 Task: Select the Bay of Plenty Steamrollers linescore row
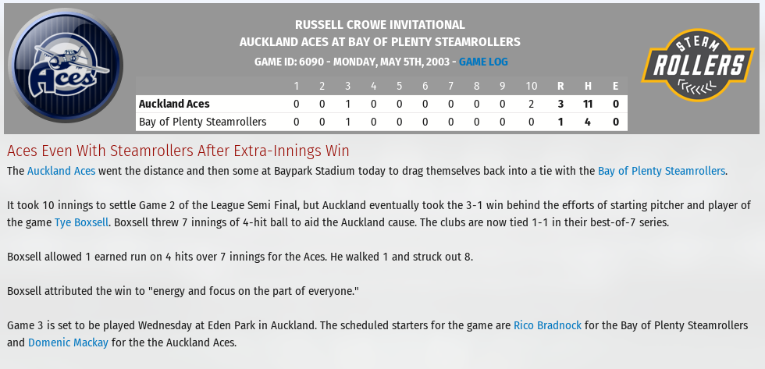pyautogui.click(x=381, y=122)
